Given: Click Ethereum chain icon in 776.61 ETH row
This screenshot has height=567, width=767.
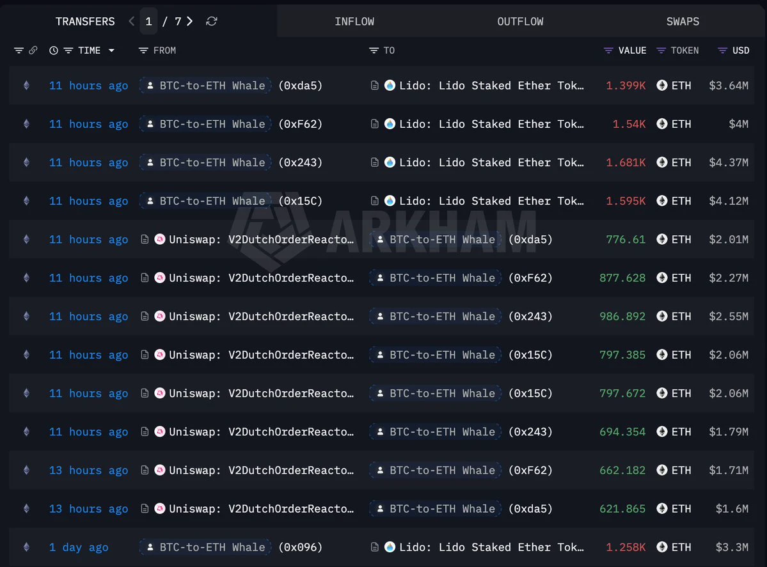Looking at the screenshot, I should point(26,240).
